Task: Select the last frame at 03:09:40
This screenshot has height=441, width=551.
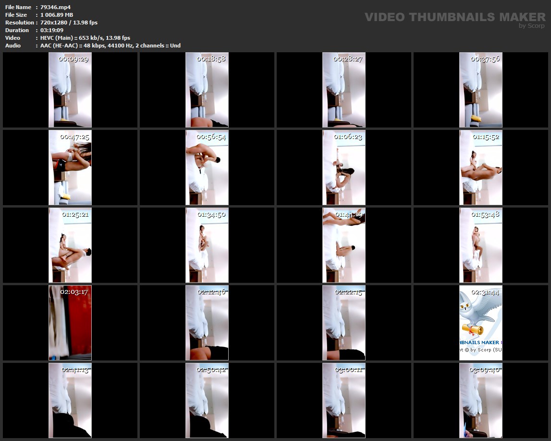Action: click(481, 400)
